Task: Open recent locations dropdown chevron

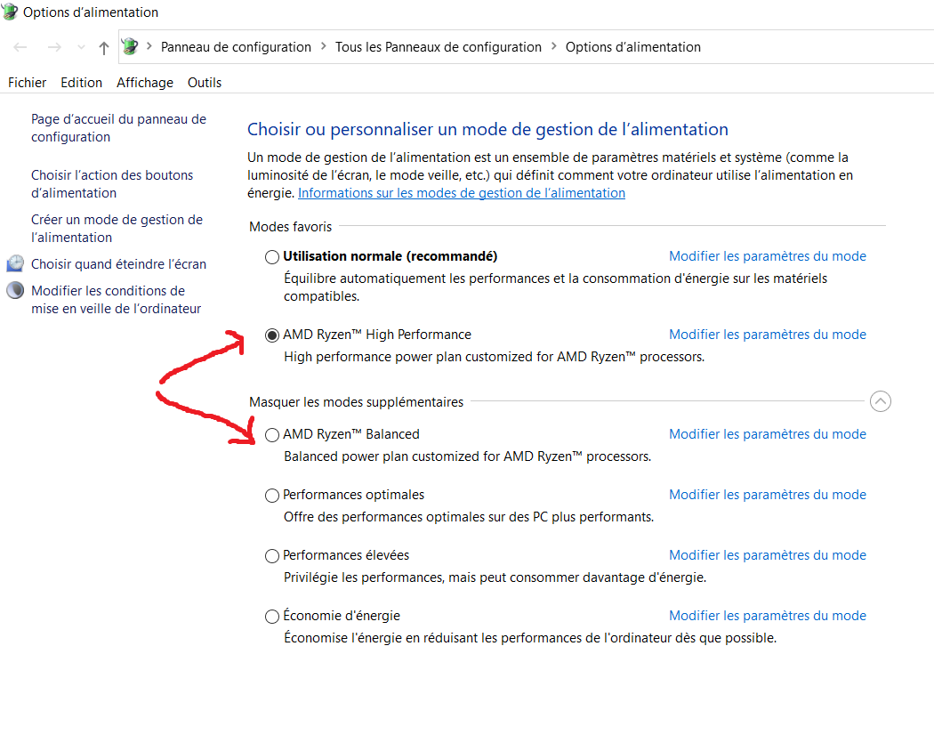Action: (81, 47)
